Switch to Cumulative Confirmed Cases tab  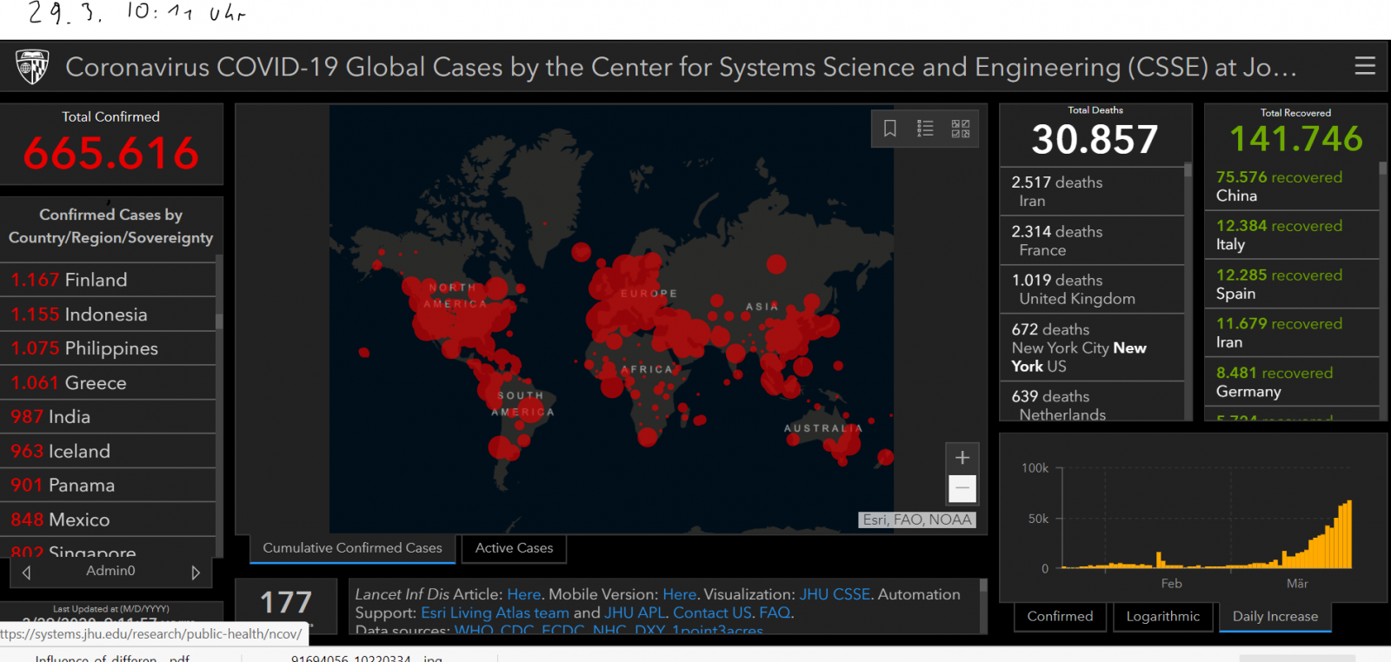click(352, 548)
